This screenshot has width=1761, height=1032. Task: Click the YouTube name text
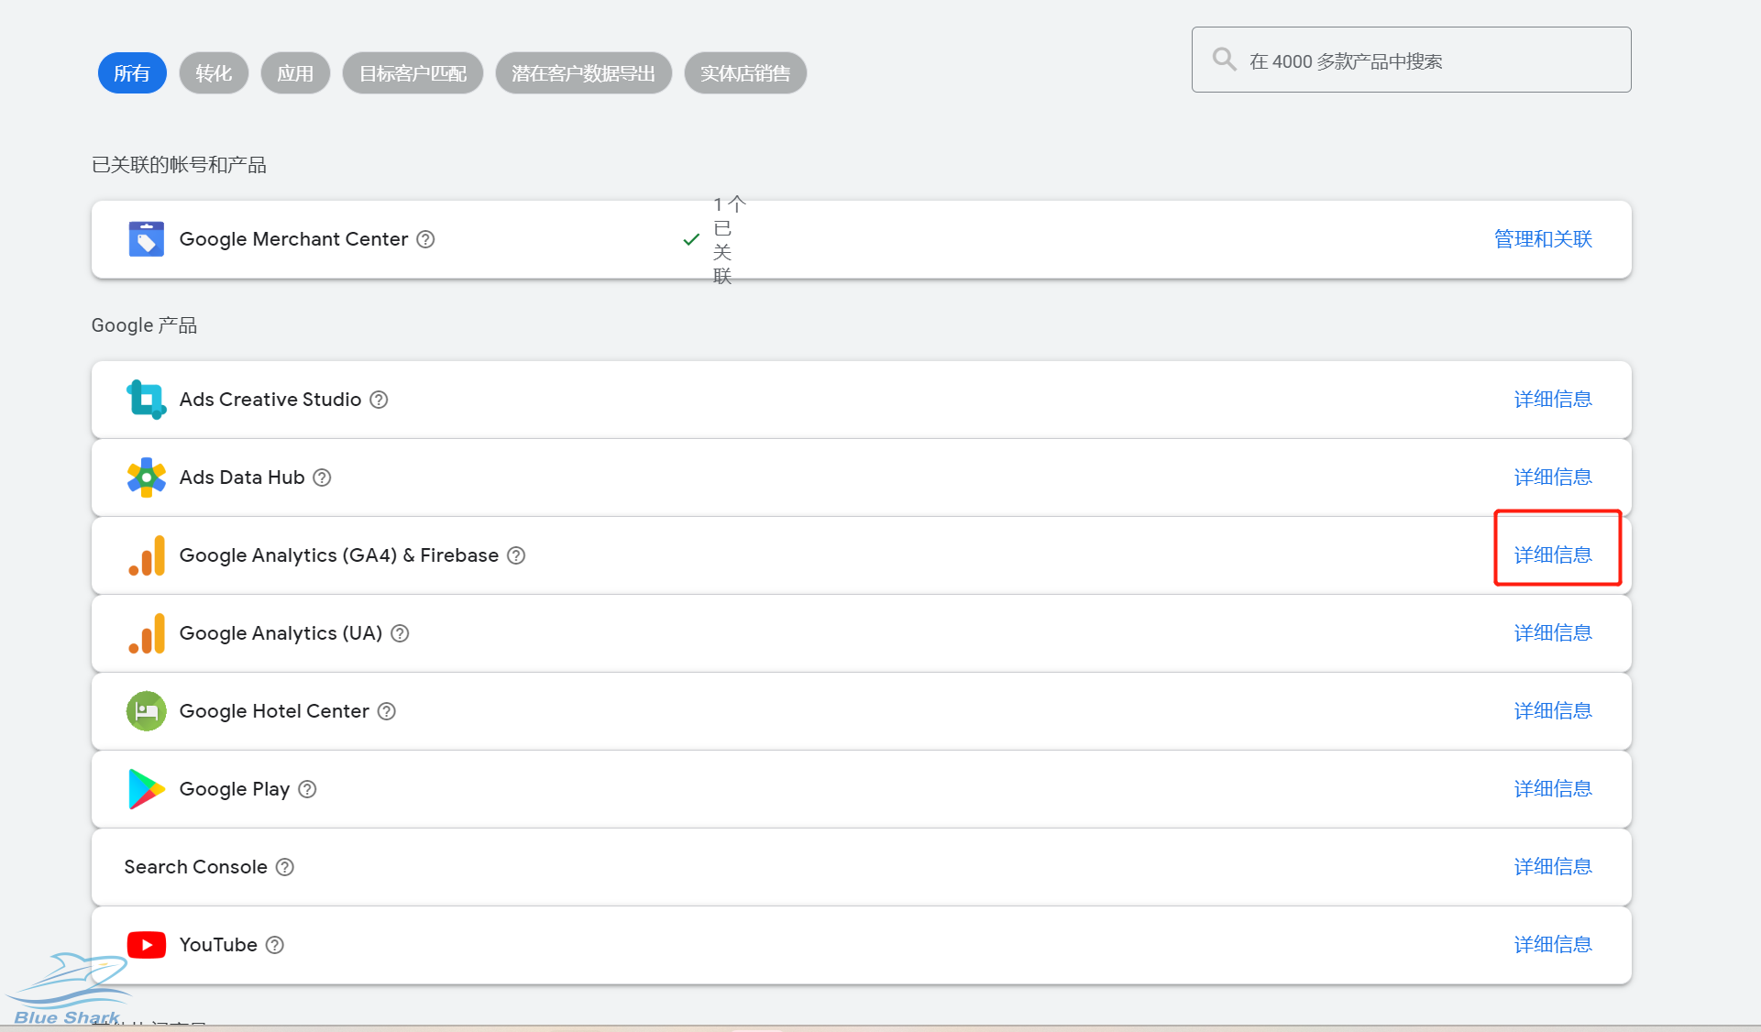218,945
